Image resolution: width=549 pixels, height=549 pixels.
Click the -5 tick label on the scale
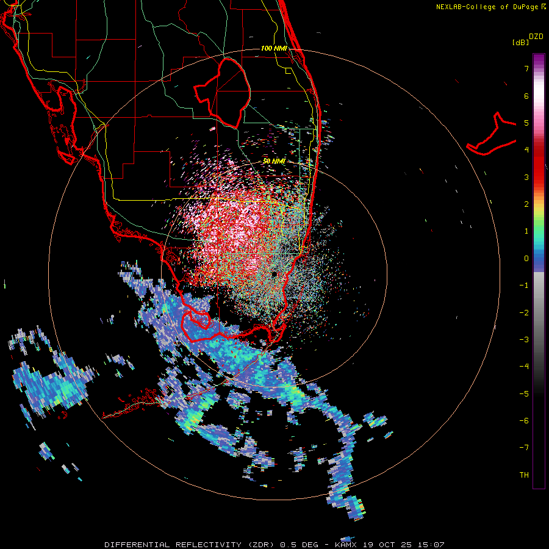click(524, 393)
